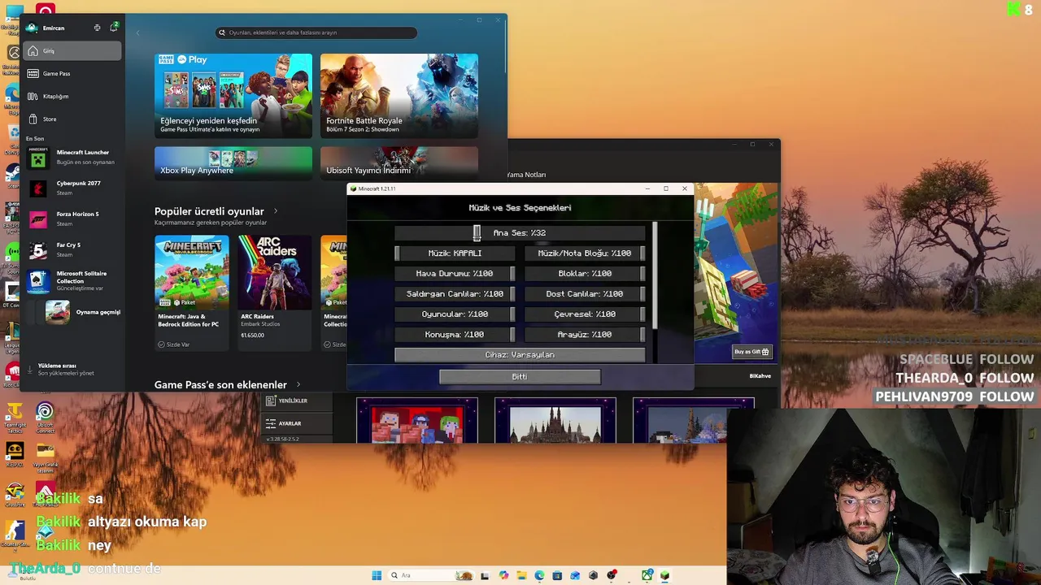Screen dimensions: 1041x585
Task: Open Minecraft Java & Bedrock Edition card
Action: pos(192,292)
